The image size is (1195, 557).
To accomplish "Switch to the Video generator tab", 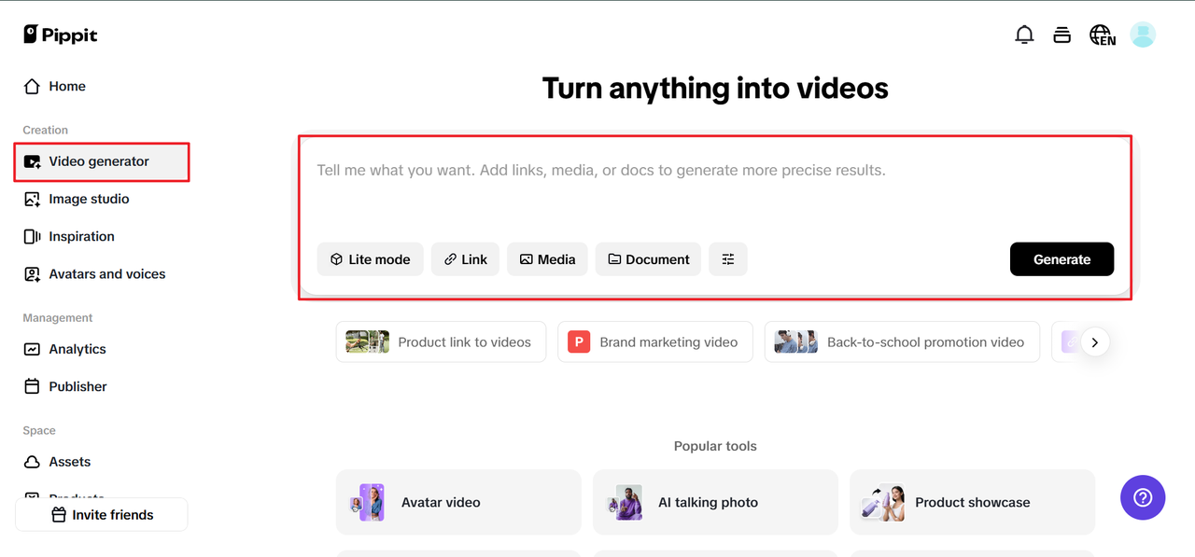I will click(98, 160).
